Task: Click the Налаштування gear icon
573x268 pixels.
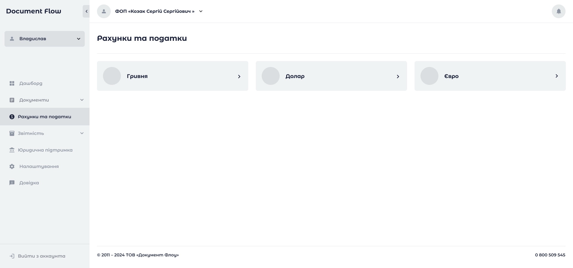Action: coord(12,166)
